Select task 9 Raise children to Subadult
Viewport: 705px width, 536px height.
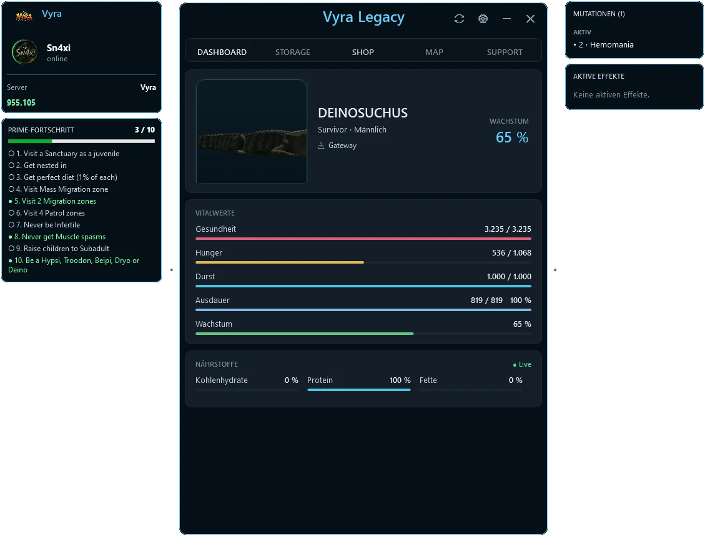[x=59, y=249]
